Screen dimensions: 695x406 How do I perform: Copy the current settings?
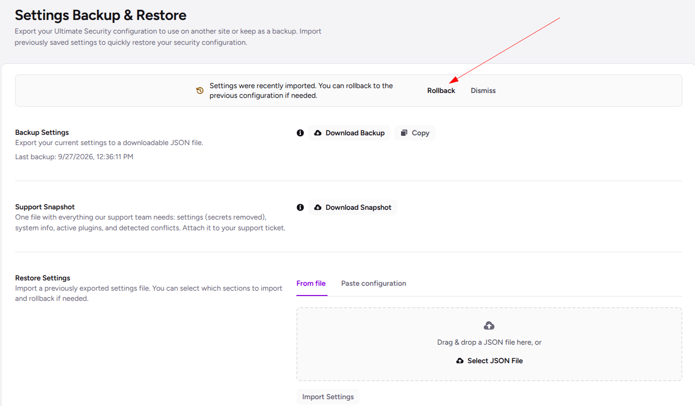coord(415,133)
